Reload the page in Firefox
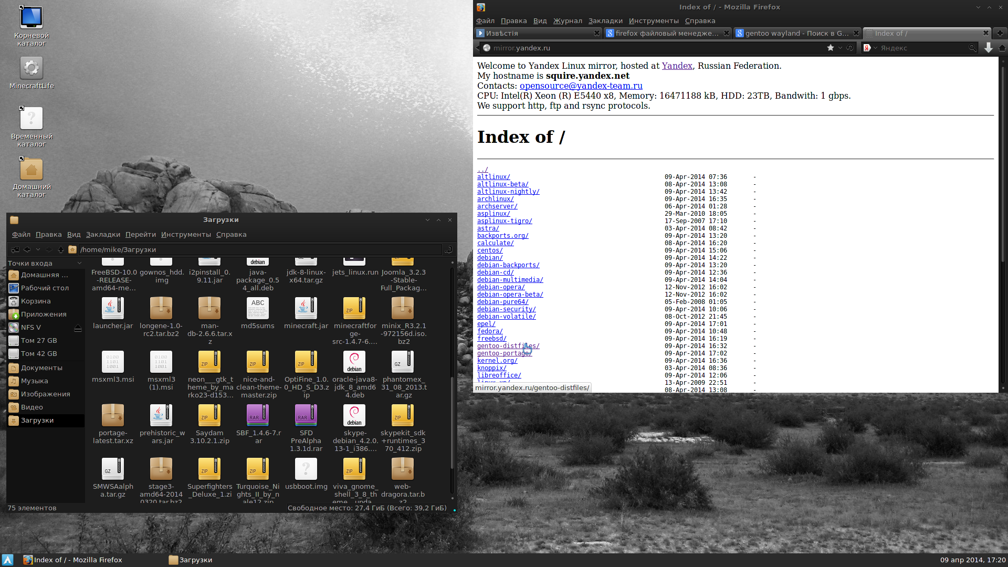Image resolution: width=1008 pixels, height=567 pixels. (x=850, y=48)
